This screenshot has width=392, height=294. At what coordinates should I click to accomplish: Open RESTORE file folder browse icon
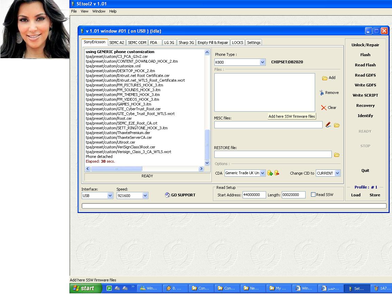coord(337,155)
